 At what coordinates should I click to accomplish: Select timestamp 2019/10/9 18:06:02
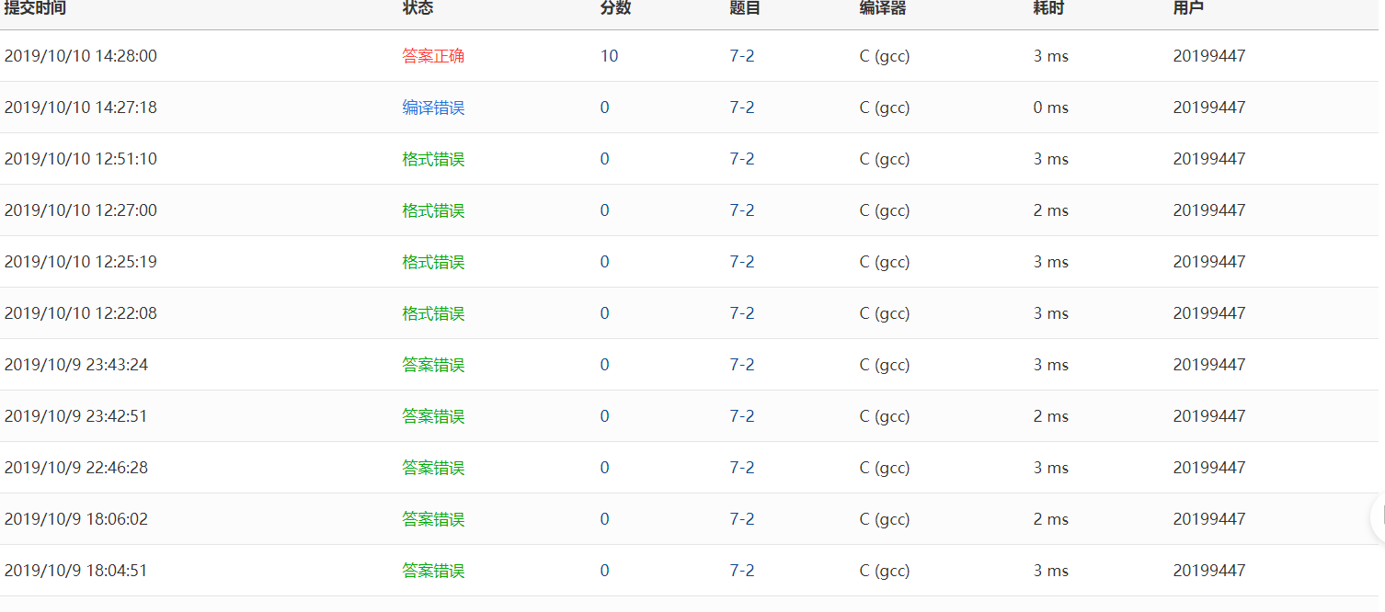[76, 519]
